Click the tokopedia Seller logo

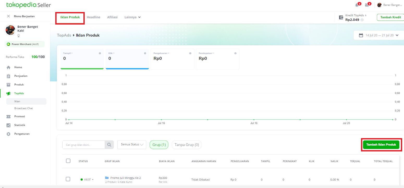coord(28,5)
